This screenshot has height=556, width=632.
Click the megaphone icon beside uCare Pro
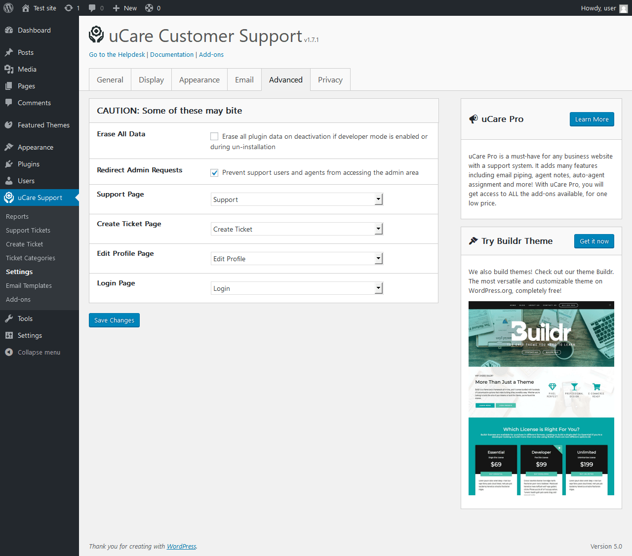(x=473, y=119)
